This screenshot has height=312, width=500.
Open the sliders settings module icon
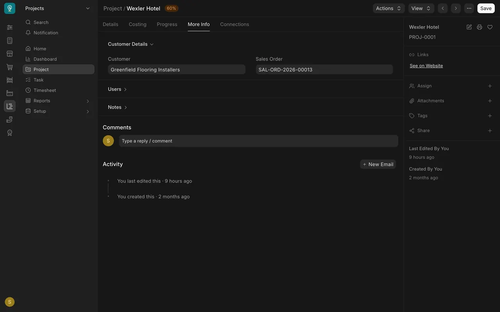pos(10,27)
